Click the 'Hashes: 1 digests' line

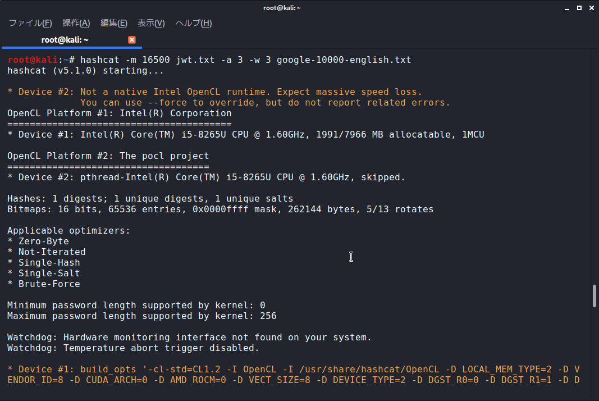[150, 199]
